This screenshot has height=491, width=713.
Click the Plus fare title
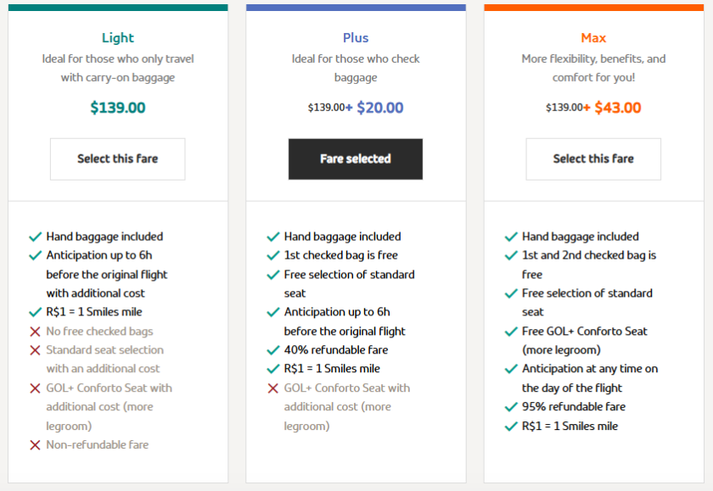coord(355,37)
